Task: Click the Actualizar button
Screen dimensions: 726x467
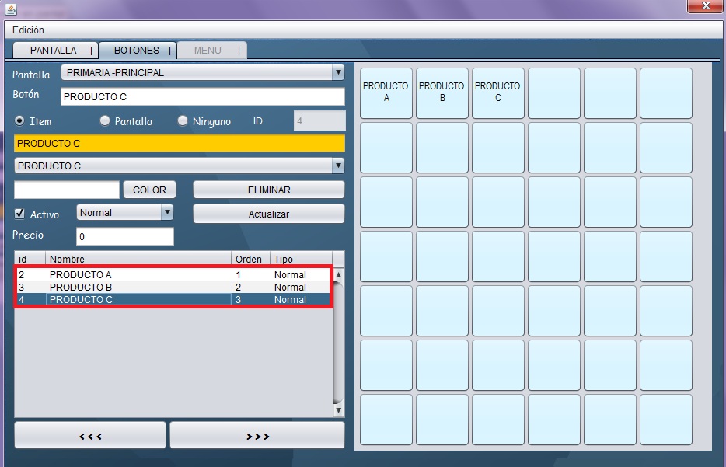Action: 268,214
